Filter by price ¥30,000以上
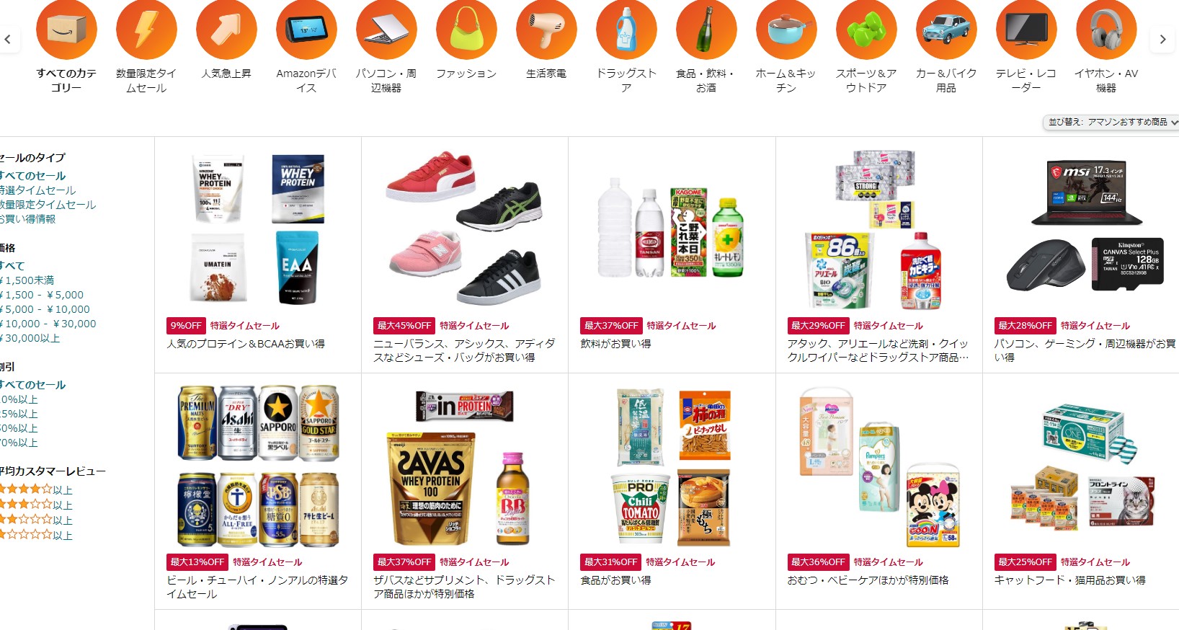The image size is (1179, 630). click(30, 338)
